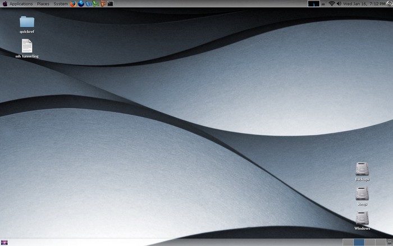Select the ssh tunneling document icon
Image resolution: width=393 pixels, height=246 pixels.
coord(27,46)
